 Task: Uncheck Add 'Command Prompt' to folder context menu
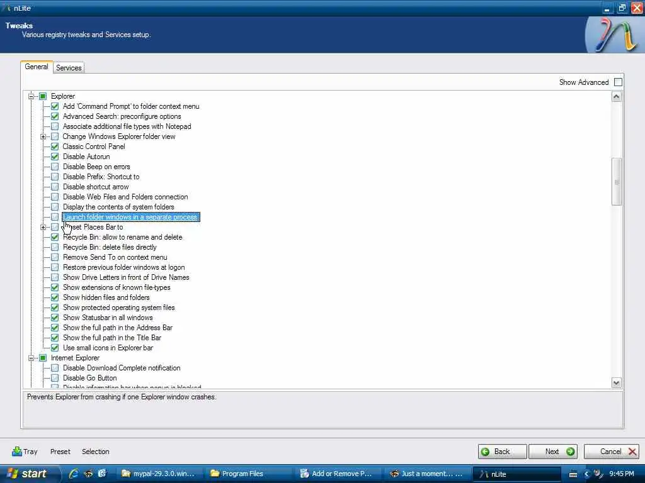coord(55,106)
